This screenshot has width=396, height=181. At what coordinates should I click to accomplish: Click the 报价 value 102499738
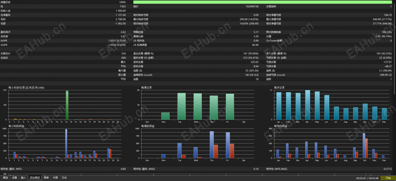(x=252, y=6)
